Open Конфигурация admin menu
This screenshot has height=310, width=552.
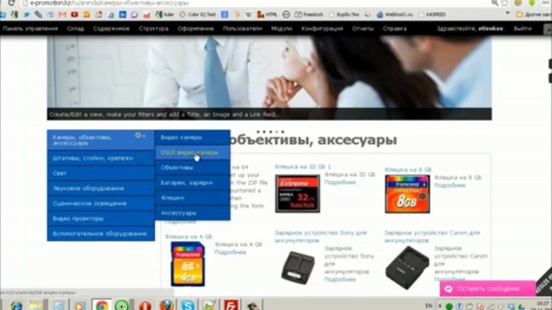click(322, 29)
